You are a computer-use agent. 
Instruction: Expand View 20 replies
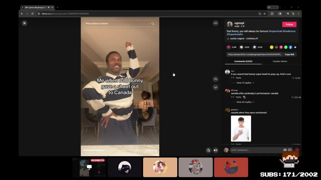click(x=245, y=102)
